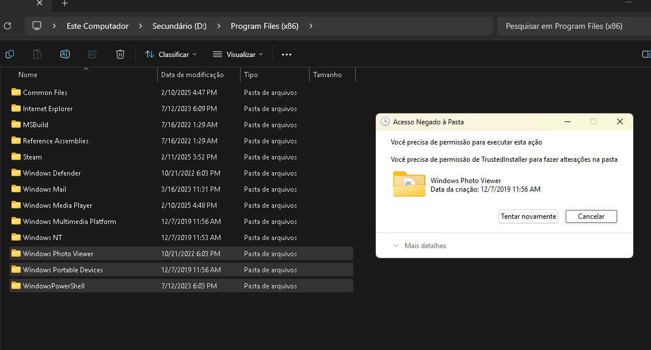Select the Windows Photo Viewer folder row
Screen dimensions: 651x350
point(181,254)
